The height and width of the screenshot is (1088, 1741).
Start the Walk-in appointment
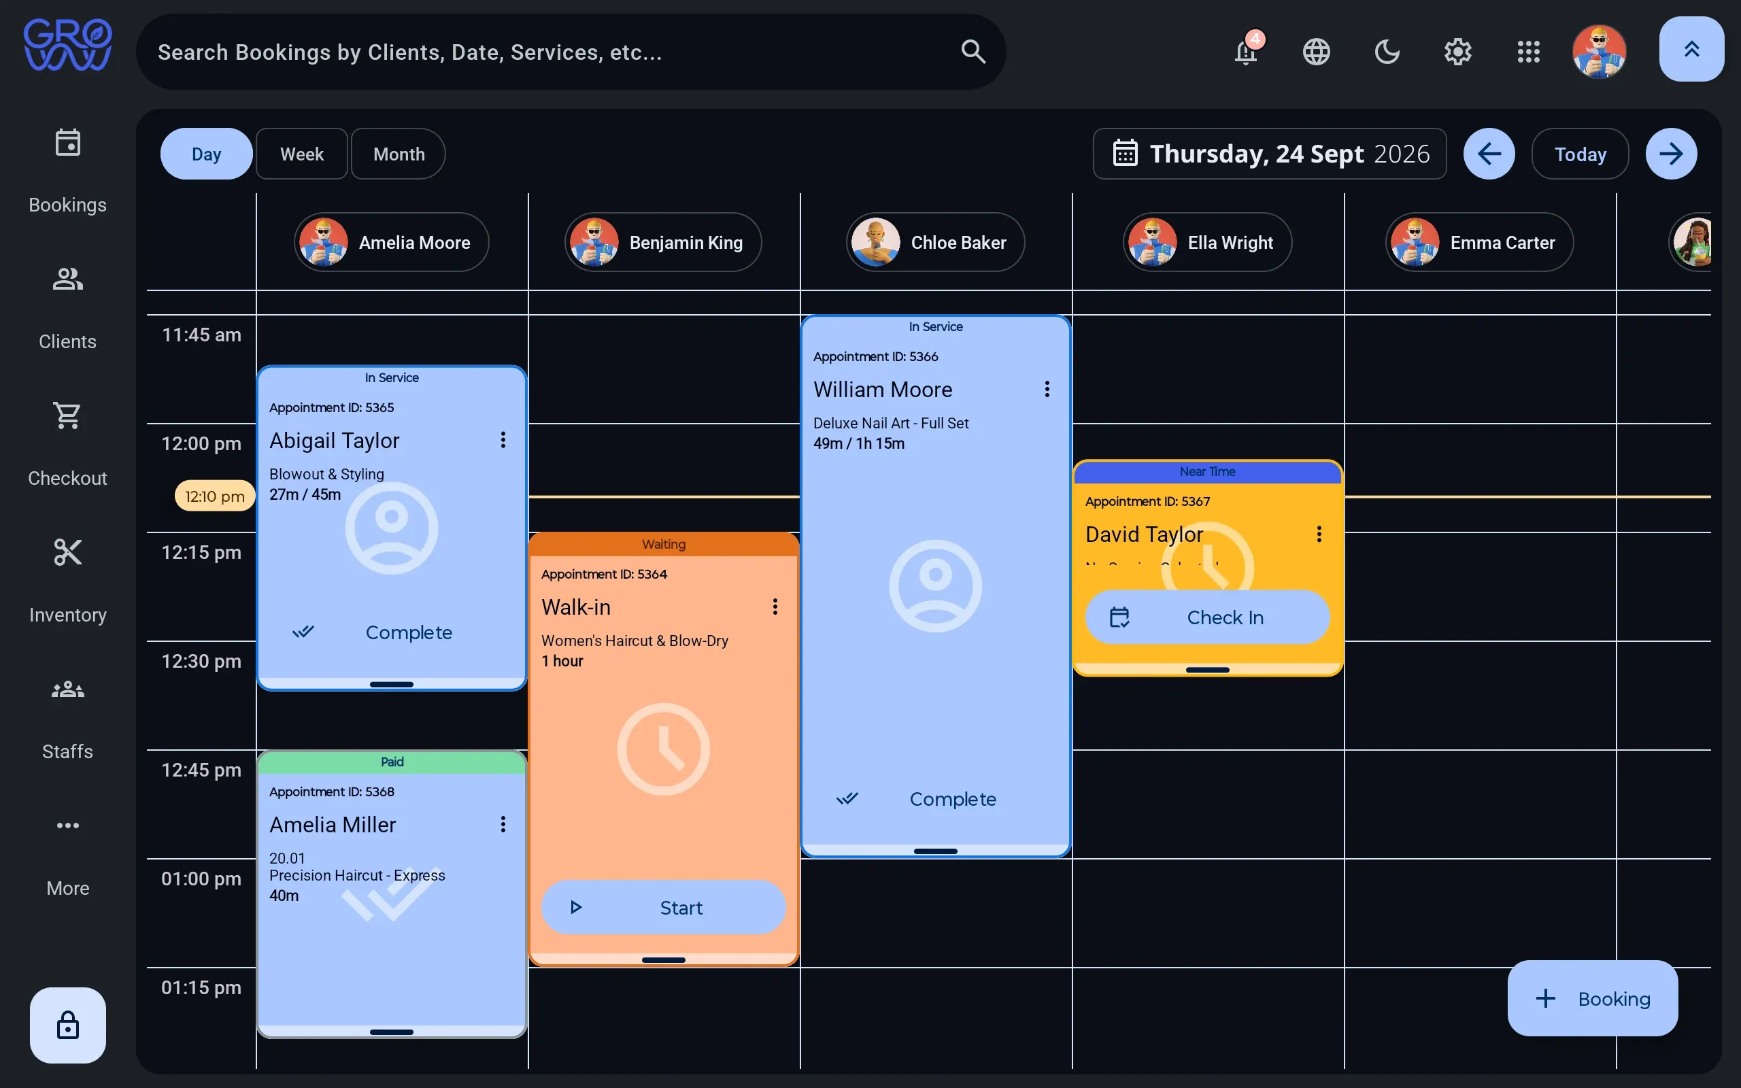point(663,907)
